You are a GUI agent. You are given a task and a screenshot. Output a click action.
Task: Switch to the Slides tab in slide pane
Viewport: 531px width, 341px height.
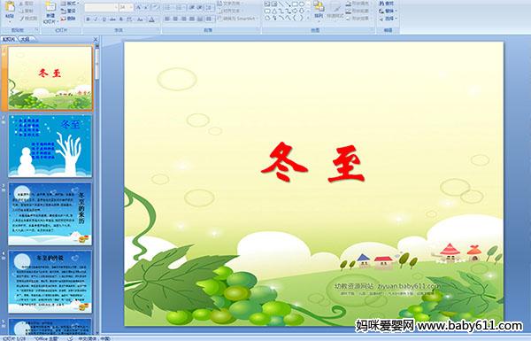(9, 39)
